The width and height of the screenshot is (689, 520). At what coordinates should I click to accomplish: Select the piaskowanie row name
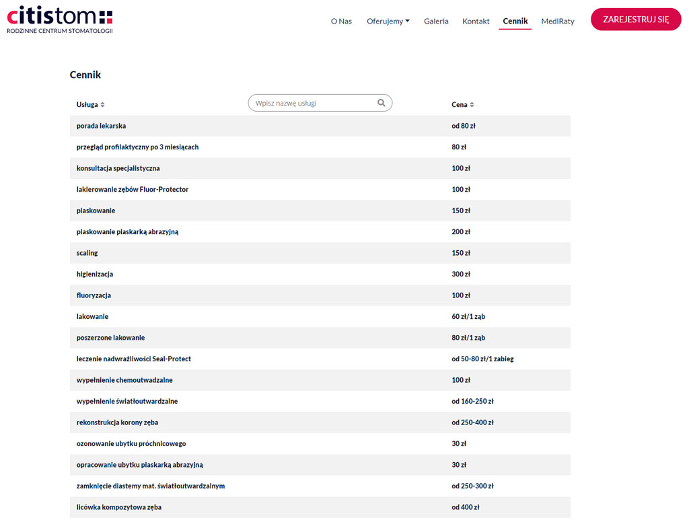point(96,211)
